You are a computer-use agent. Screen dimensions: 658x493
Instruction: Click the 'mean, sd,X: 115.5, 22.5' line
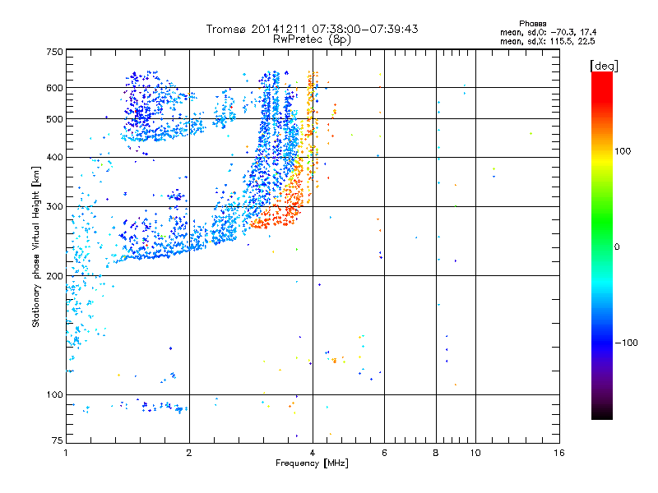coord(547,42)
